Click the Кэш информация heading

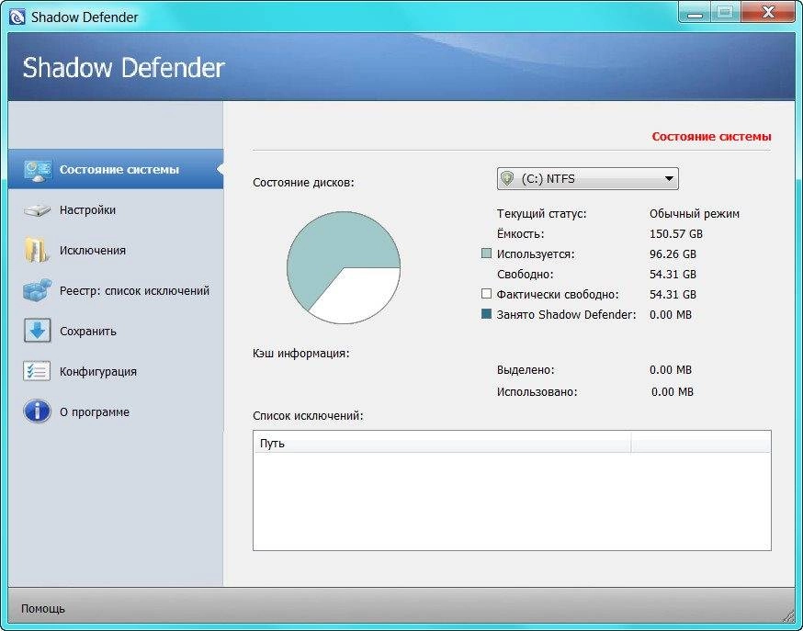[301, 353]
